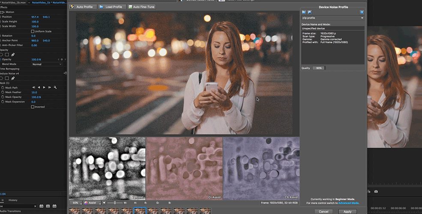422x214 pixels.
Task: Clear the effects search field
Action: (35, 206)
